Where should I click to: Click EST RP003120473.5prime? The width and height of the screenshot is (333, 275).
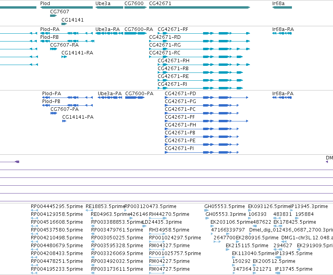tap(150, 206)
